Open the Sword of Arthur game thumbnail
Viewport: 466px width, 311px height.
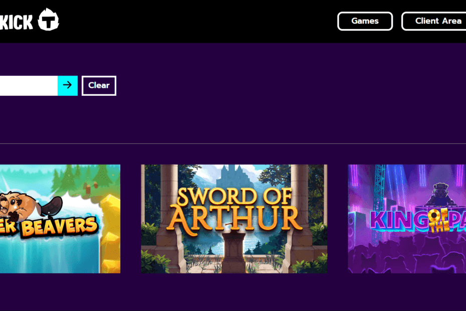point(234,219)
